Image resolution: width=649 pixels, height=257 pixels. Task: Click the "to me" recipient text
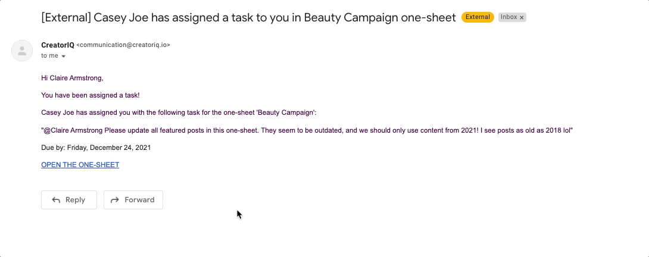(x=49, y=56)
